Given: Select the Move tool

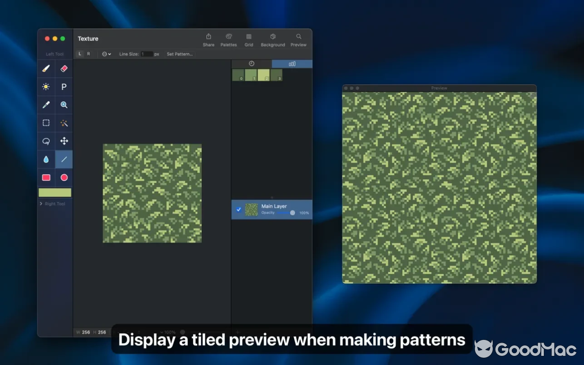Looking at the screenshot, I should coord(64,141).
